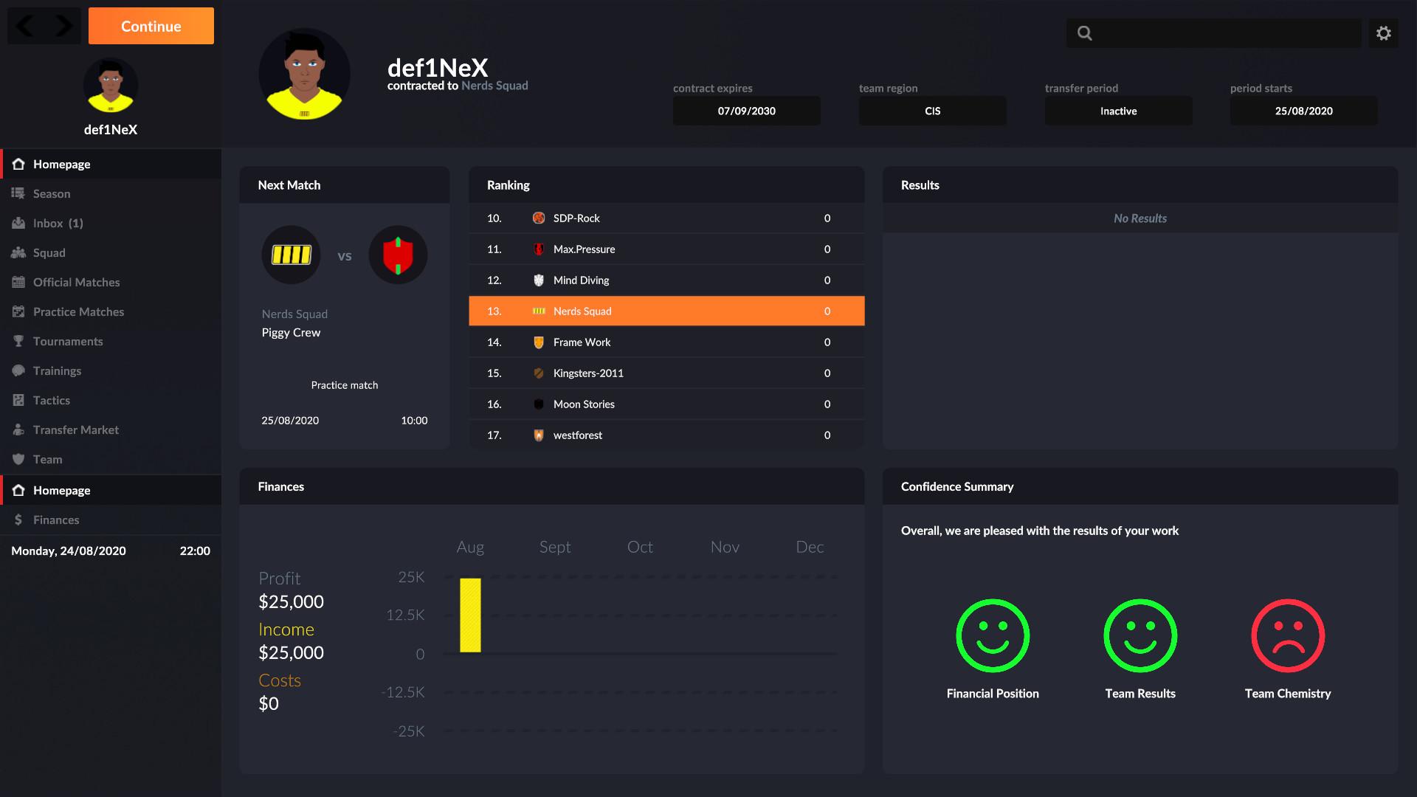The image size is (1417, 797).
Task: Open the Trainings section icon
Action: tap(18, 370)
